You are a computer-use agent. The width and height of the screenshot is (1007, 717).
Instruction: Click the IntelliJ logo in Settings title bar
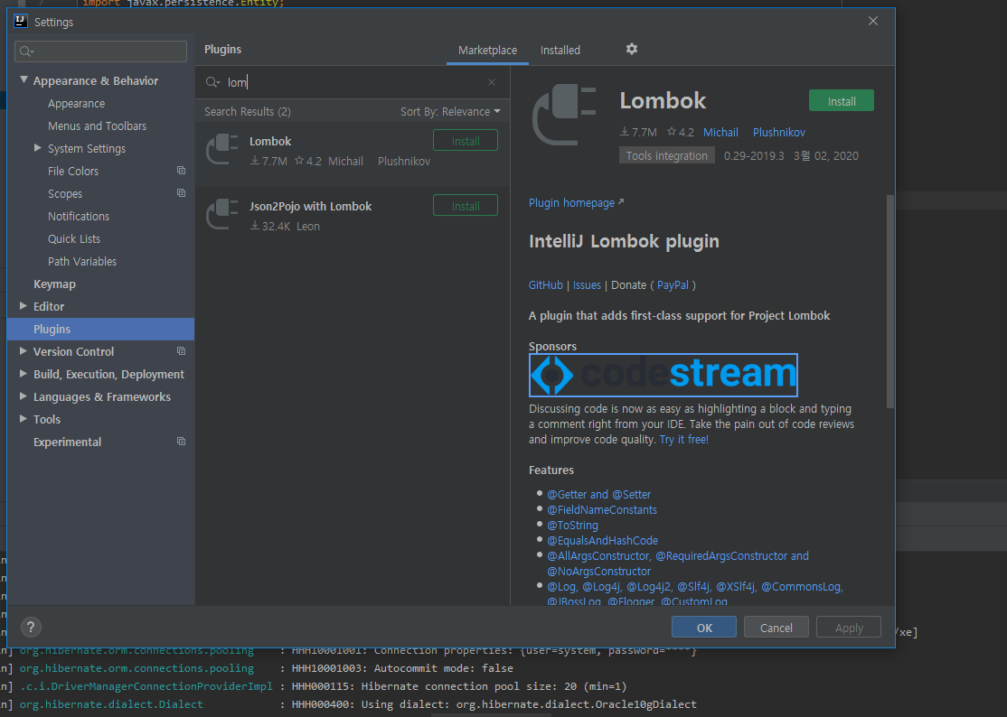click(21, 21)
